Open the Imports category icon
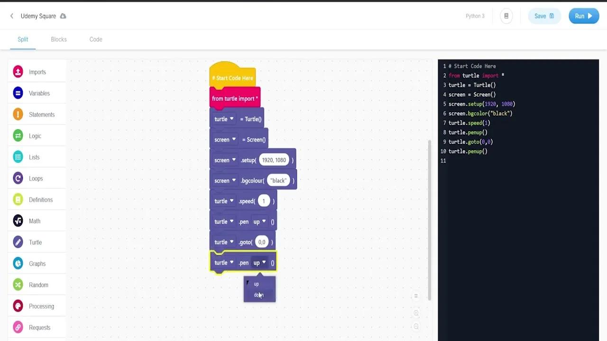Screen dimensions: 607x341 coord(18,72)
